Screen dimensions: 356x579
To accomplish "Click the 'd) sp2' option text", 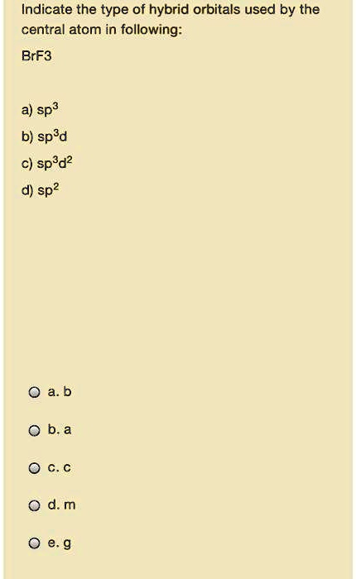I will pyautogui.click(x=41, y=190).
